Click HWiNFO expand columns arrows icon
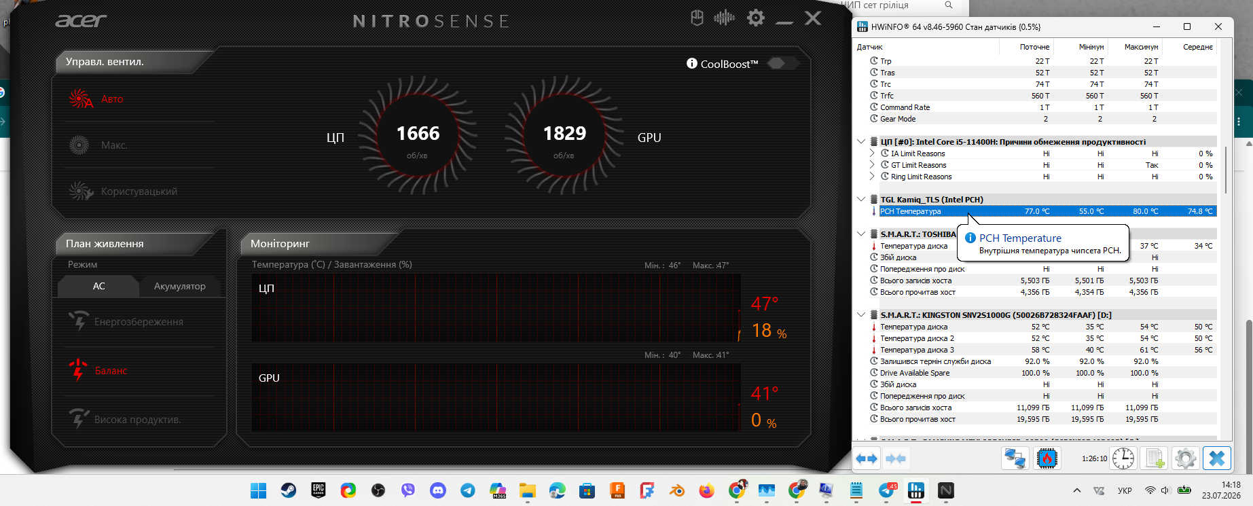This screenshot has width=1253, height=506. [867, 458]
